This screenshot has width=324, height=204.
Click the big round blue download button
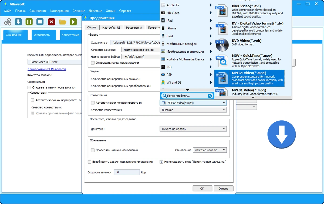click(x=281, y=135)
